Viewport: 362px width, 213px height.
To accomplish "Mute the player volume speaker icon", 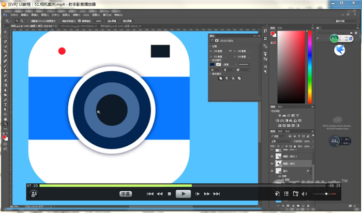I will tap(304, 194).
